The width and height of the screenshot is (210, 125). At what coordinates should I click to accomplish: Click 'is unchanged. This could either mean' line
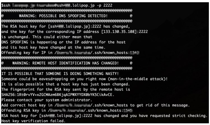pyautogui.click(x=47, y=37)
